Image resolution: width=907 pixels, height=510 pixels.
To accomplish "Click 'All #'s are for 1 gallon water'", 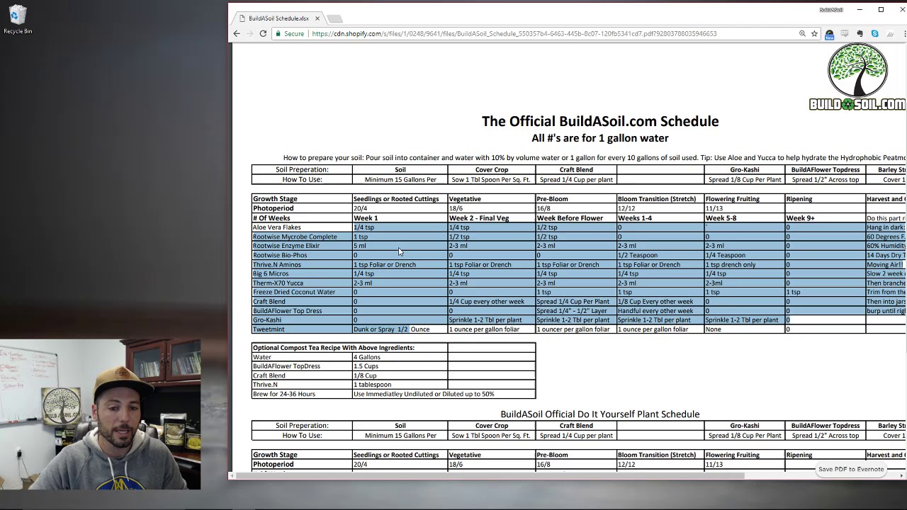I will [x=600, y=138].
